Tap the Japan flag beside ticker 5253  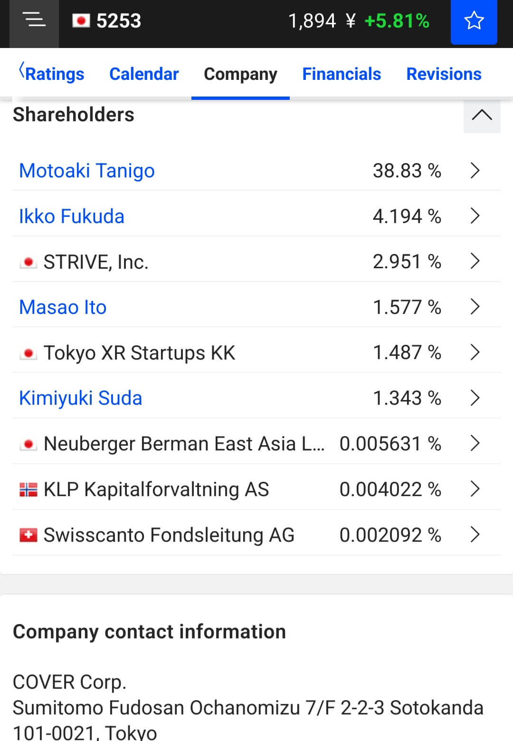(81, 21)
